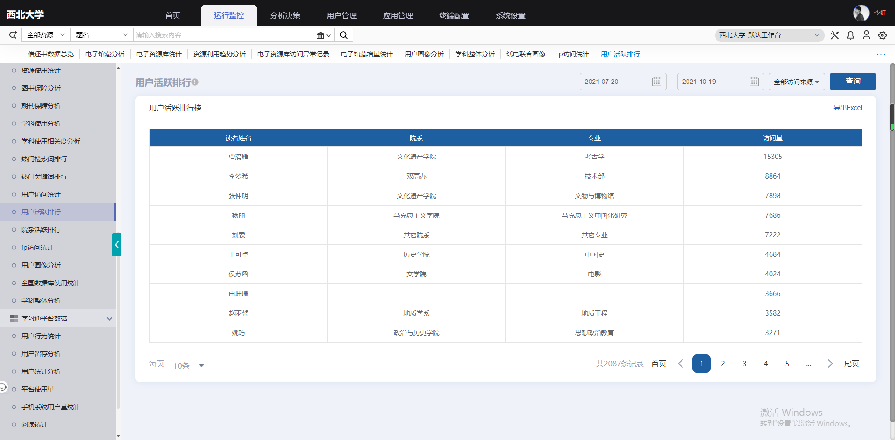Click the main page vertical scrollbar
Screen dimensions: 895x440
point(892,117)
